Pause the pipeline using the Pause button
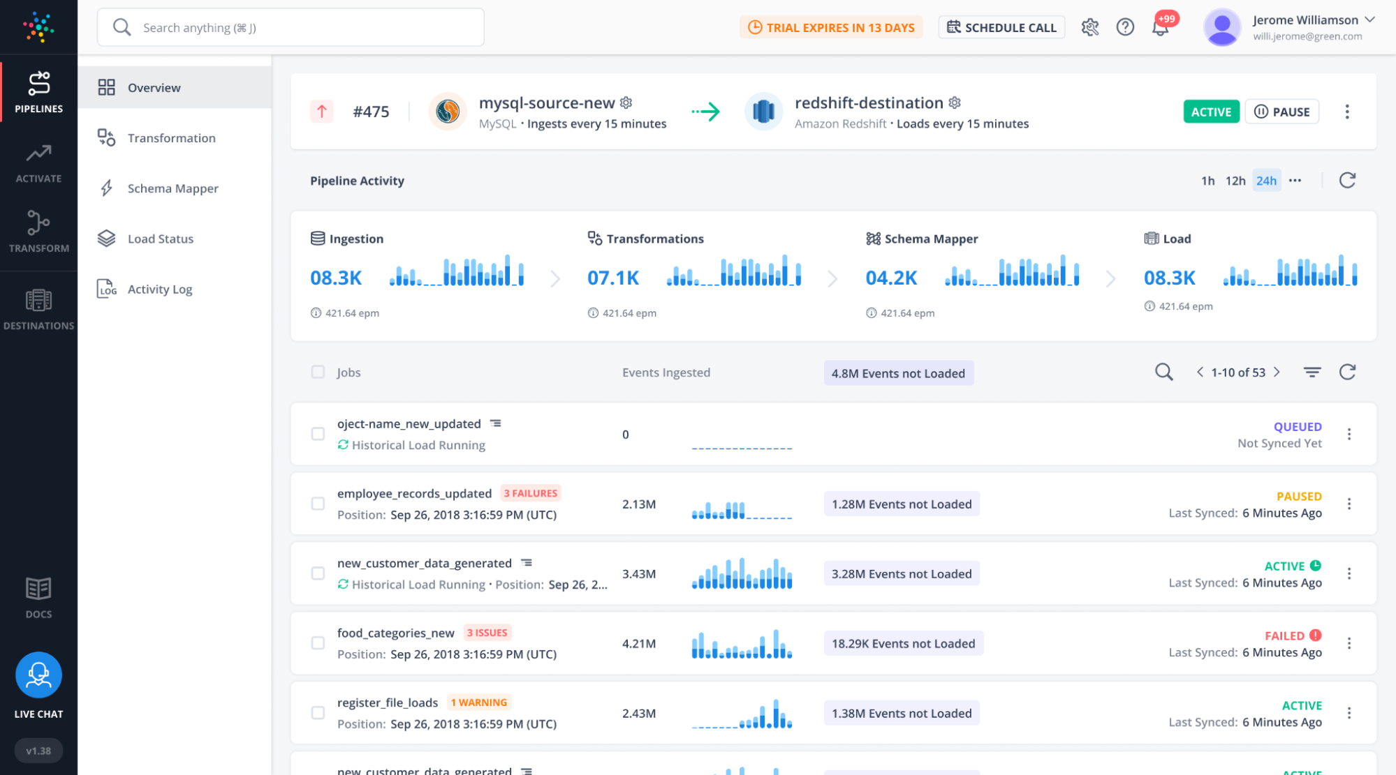This screenshot has width=1396, height=775. (1281, 111)
